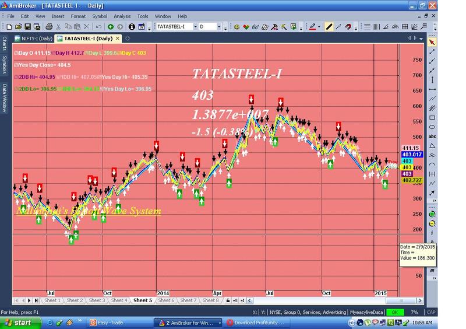Go back with the green arrow
Screen dimensions: 466x329
[111, 27]
